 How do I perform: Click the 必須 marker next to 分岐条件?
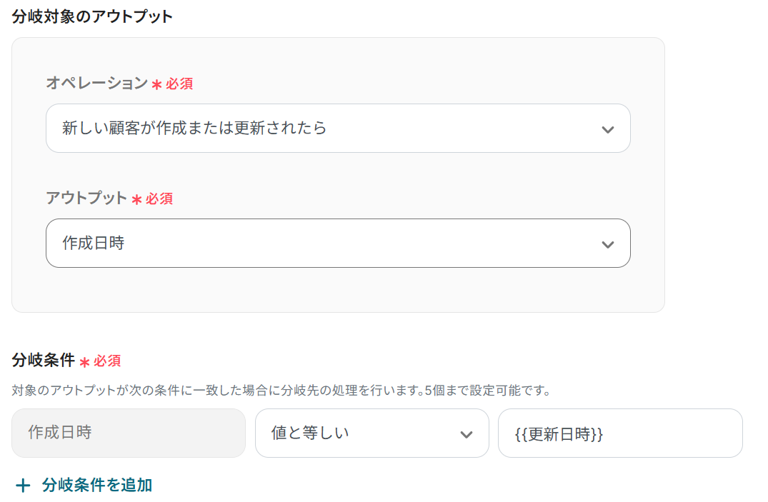coord(107,361)
